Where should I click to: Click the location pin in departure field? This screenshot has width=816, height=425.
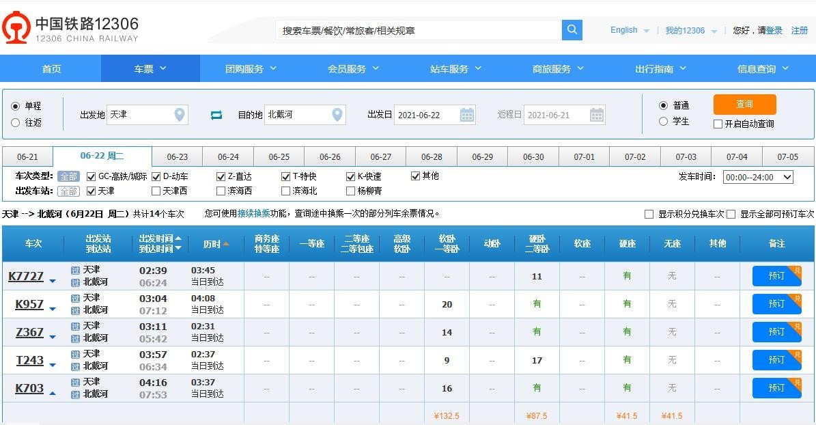pos(180,114)
